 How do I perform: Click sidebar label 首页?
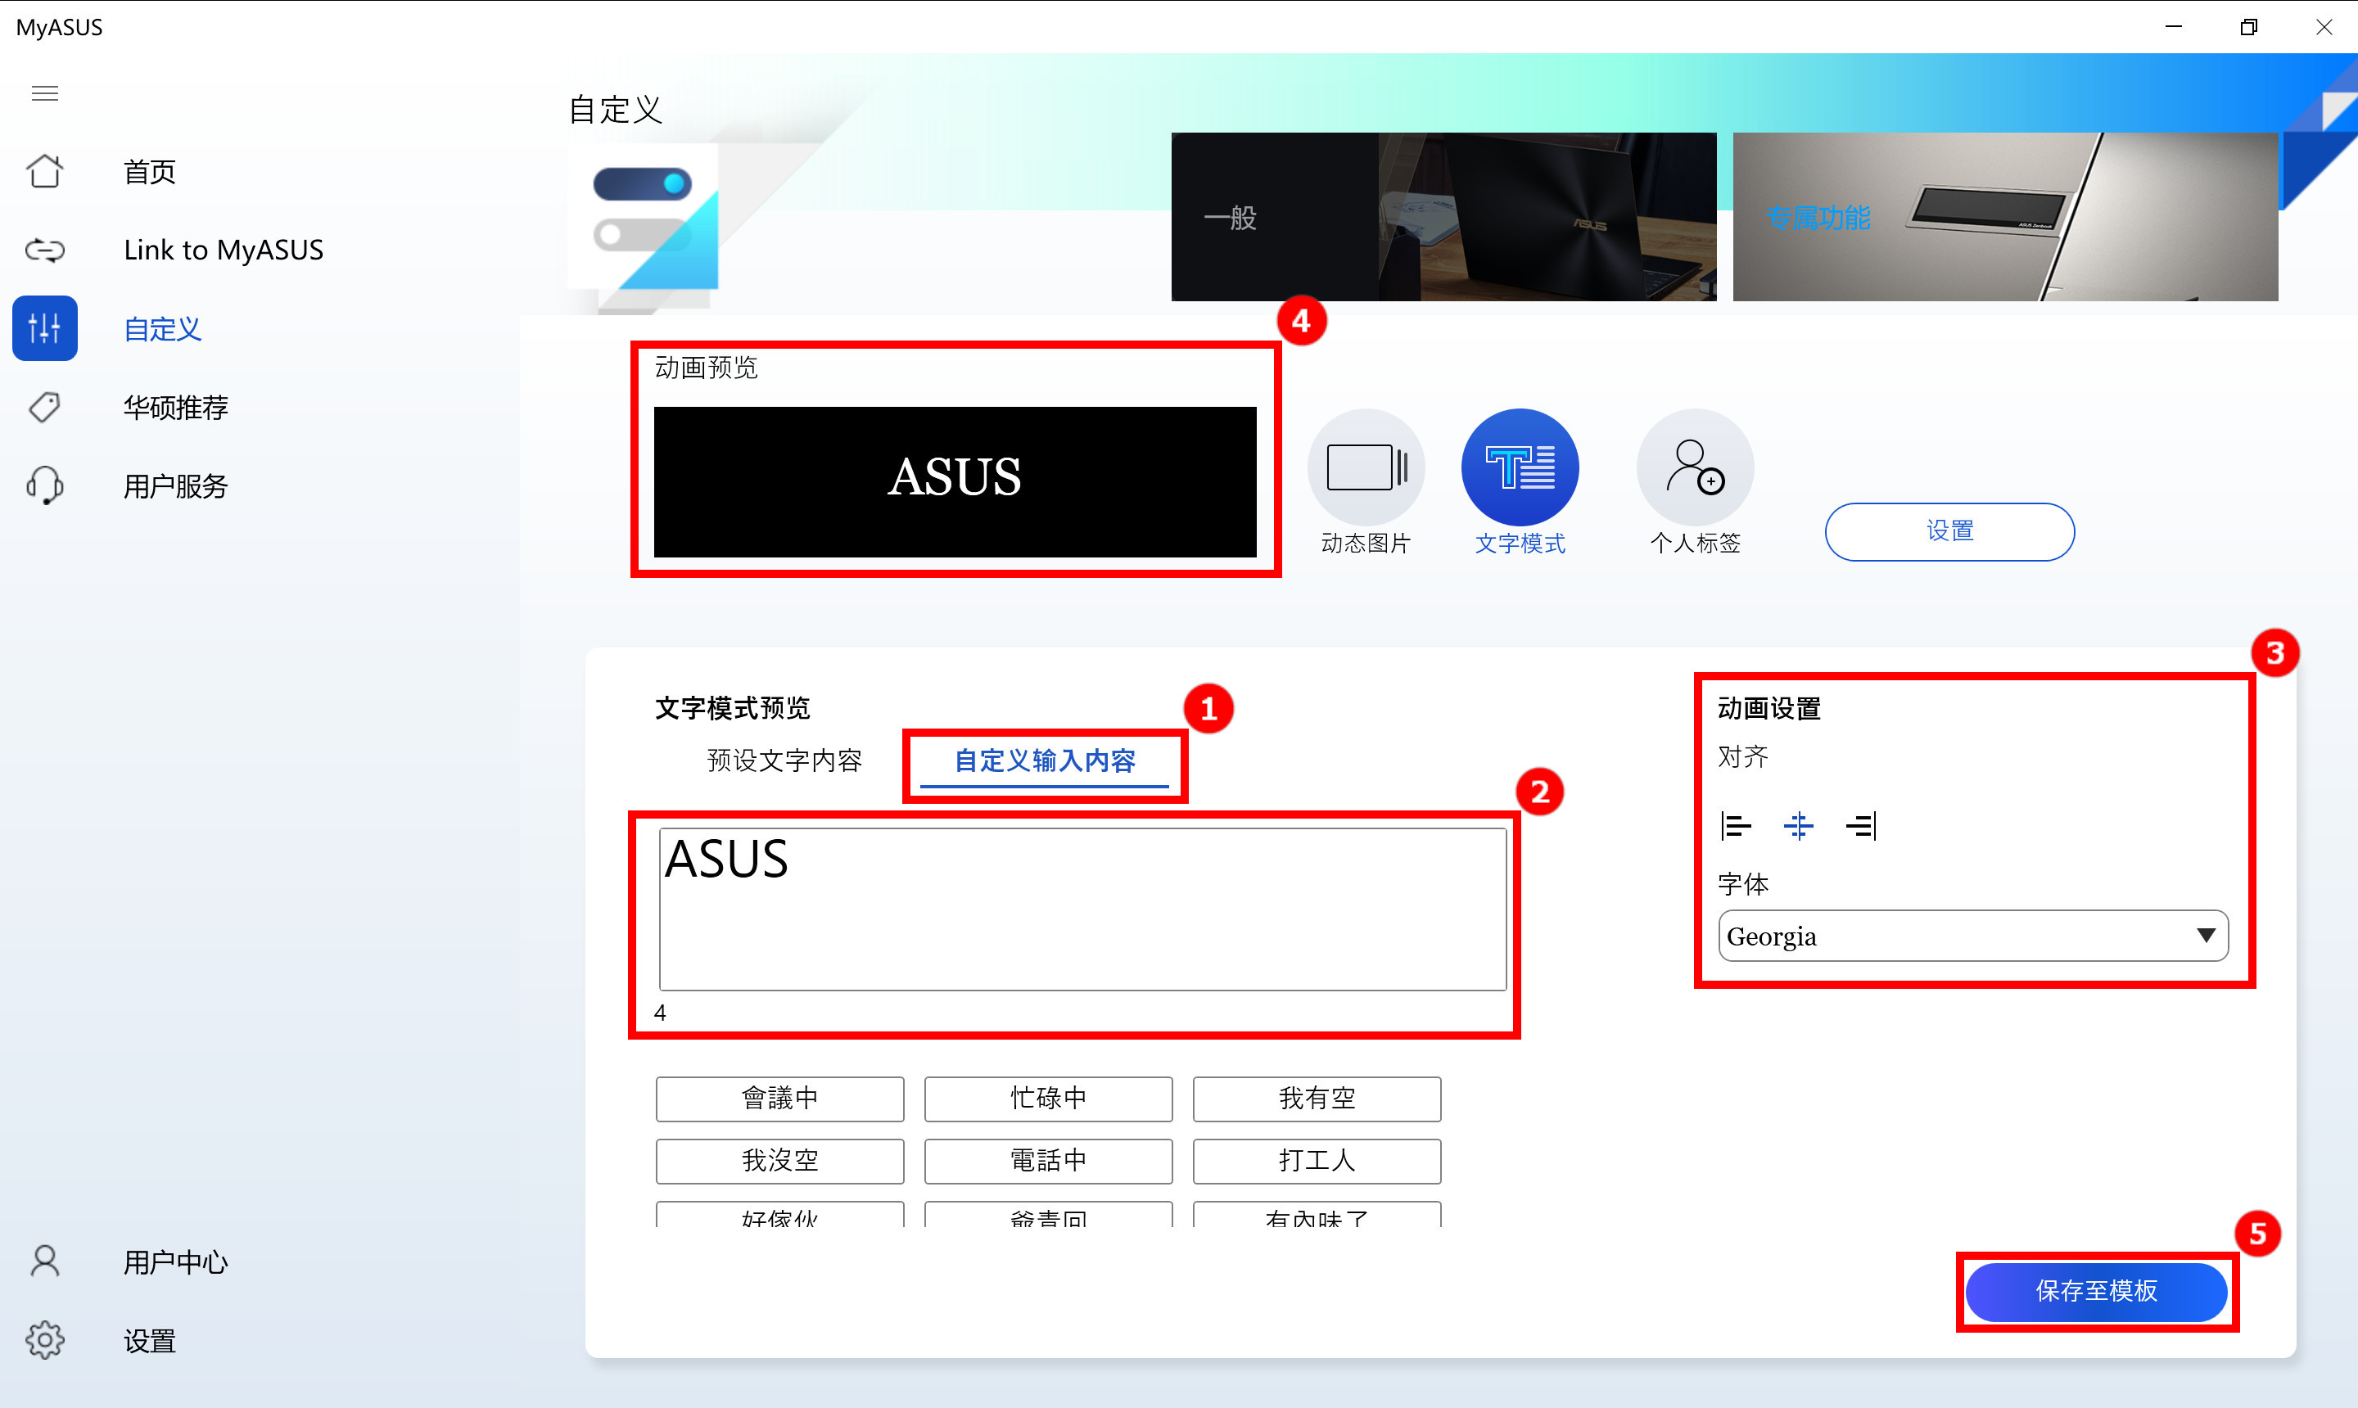tap(150, 172)
